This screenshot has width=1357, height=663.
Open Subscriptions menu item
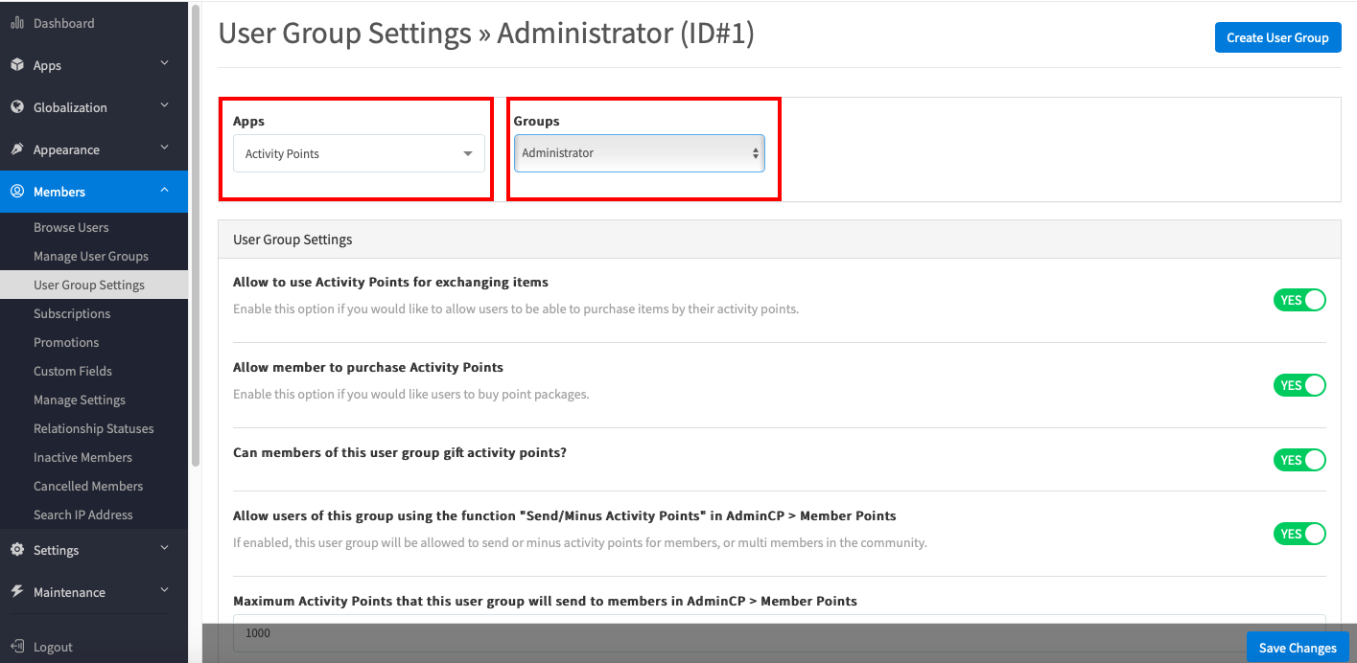click(94, 313)
